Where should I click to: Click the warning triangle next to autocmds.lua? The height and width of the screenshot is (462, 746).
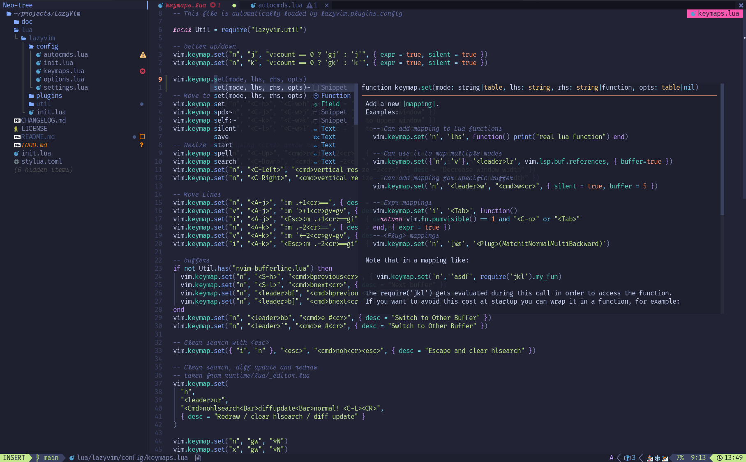coord(143,54)
